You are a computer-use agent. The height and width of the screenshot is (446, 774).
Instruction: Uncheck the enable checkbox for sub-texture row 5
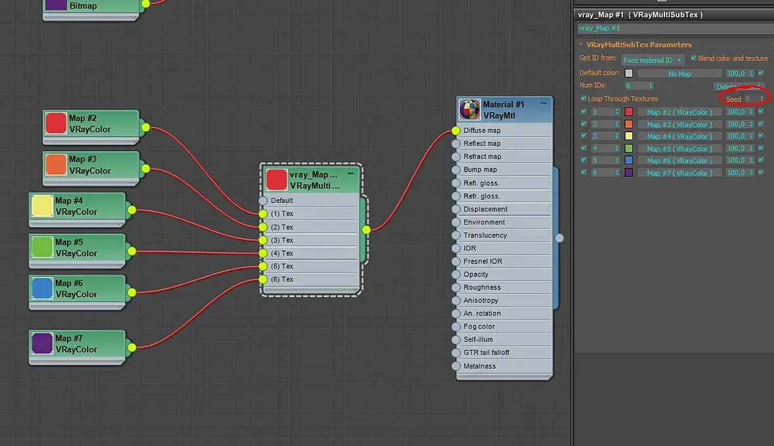click(x=584, y=160)
